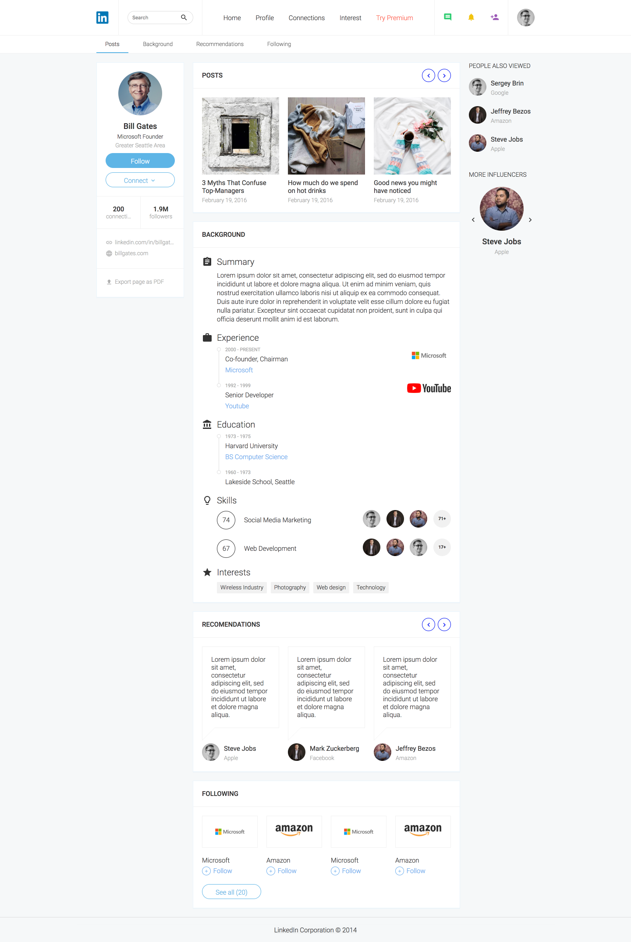Screen dimensions: 631x942
Task: Show previous influencer with left chevron
Action: tap(473, 220)
